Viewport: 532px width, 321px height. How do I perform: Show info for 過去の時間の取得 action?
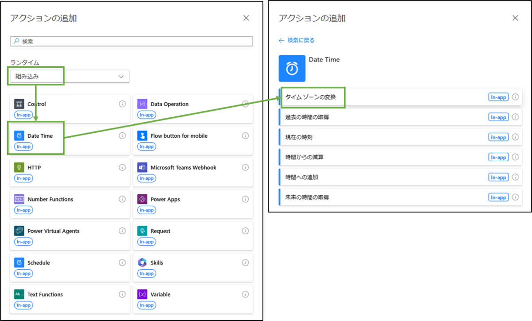(515, 117)
